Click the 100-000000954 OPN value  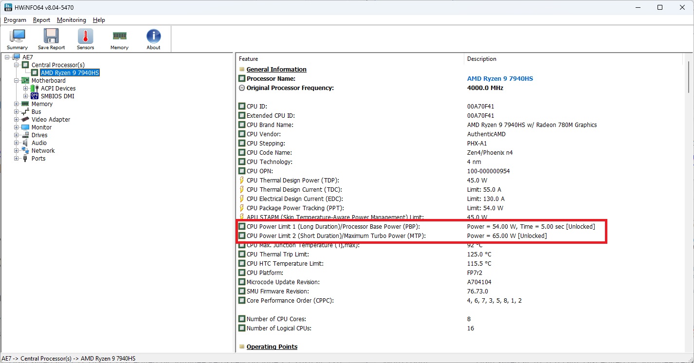click(x=489, y=171)
